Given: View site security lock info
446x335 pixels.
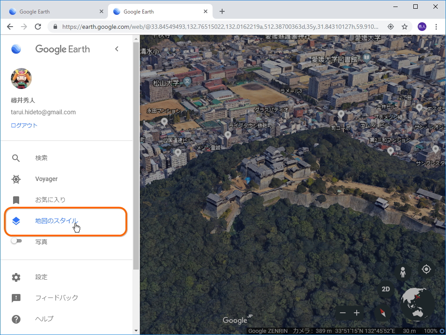Looking at the screenshot, I should 55,27.
